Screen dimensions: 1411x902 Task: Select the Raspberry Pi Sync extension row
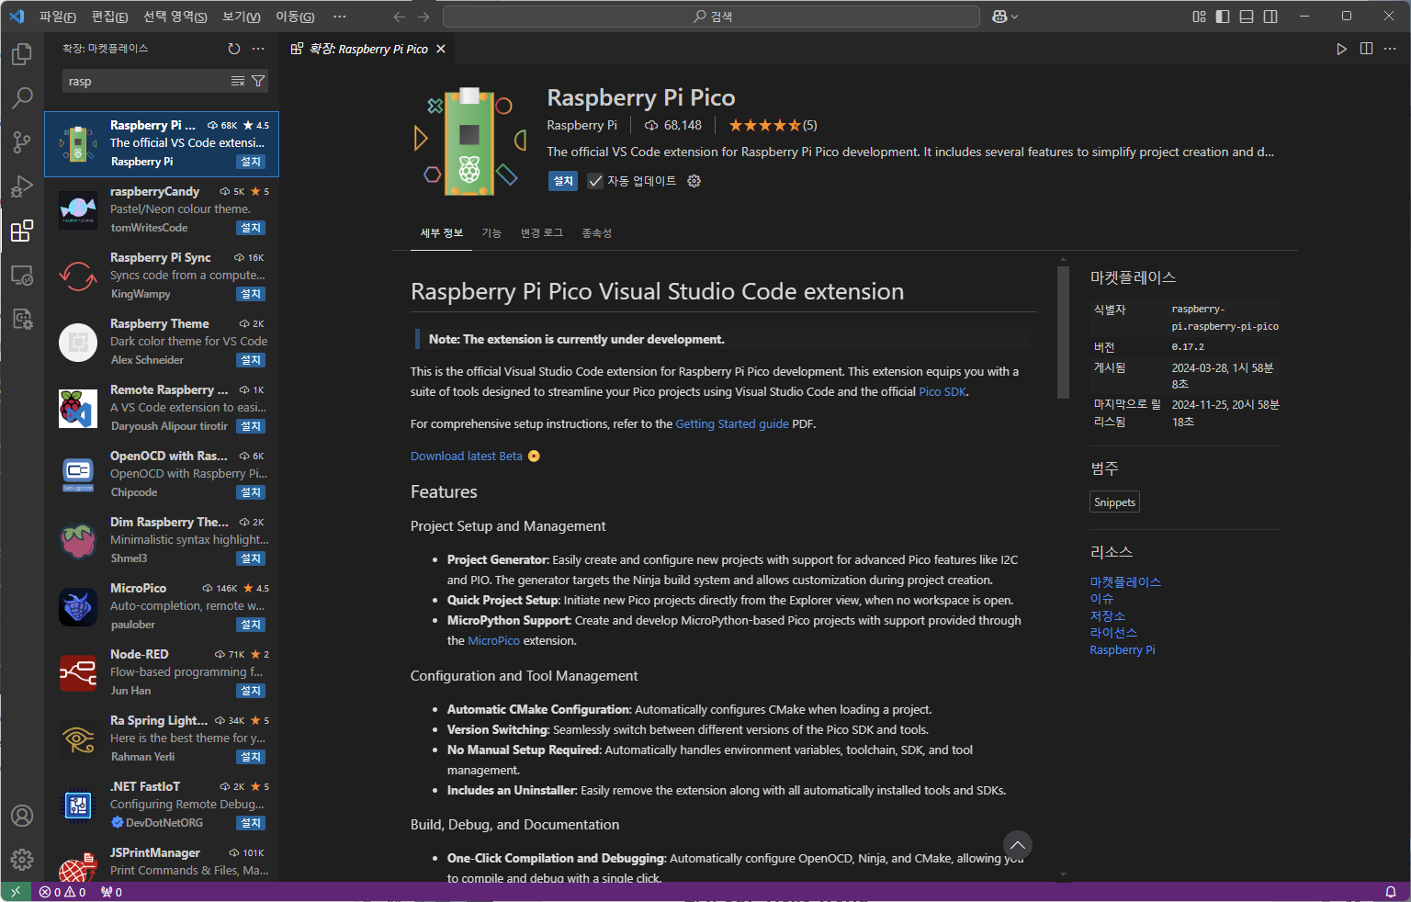(x=162, y=276)
